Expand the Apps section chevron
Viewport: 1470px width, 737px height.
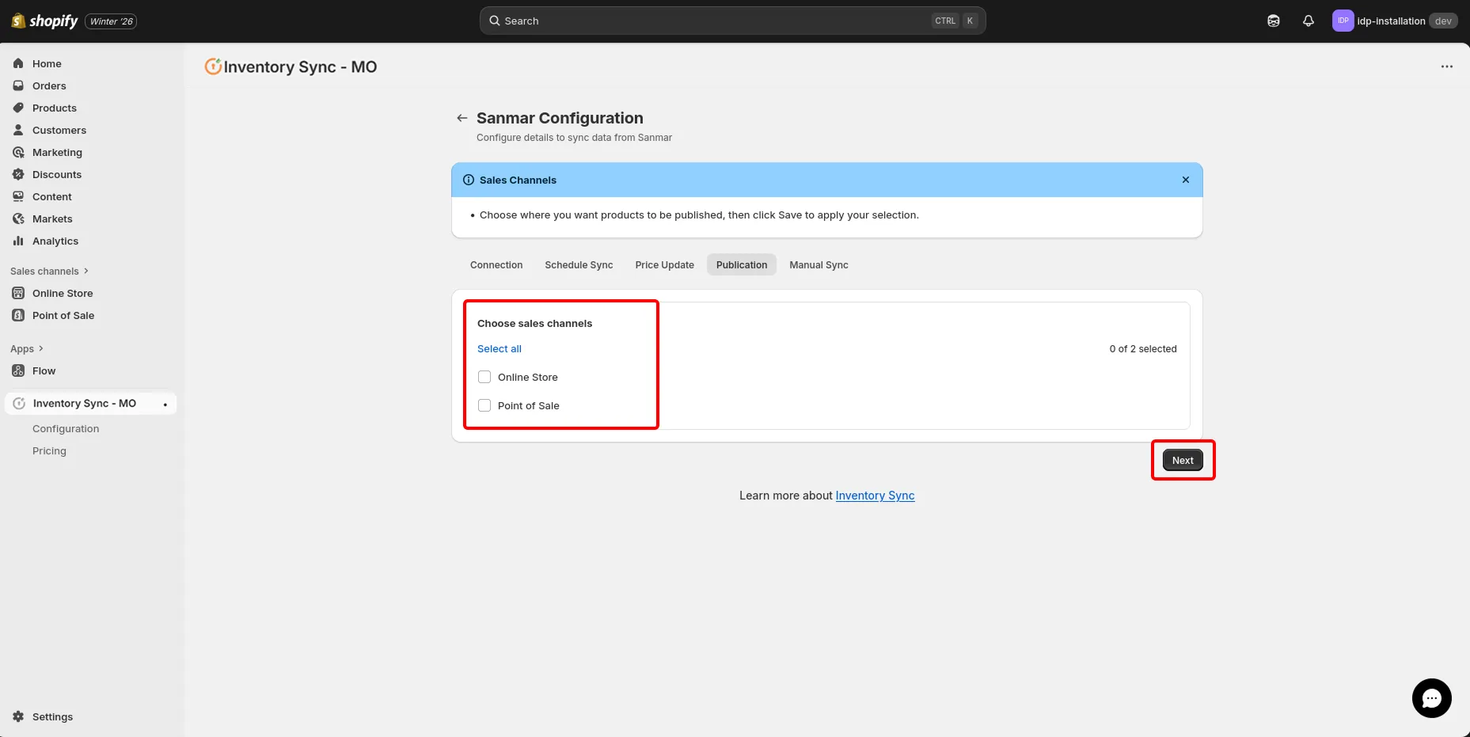[x=40, y=348]
